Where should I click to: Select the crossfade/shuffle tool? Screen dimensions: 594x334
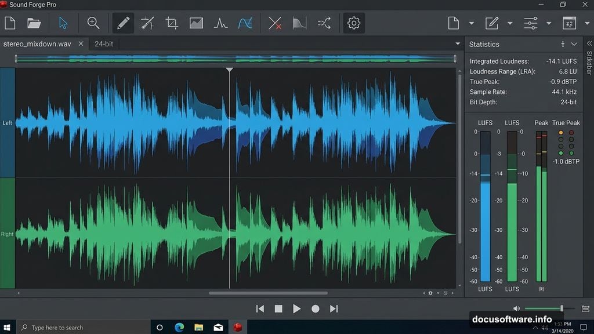click(324, 23)
